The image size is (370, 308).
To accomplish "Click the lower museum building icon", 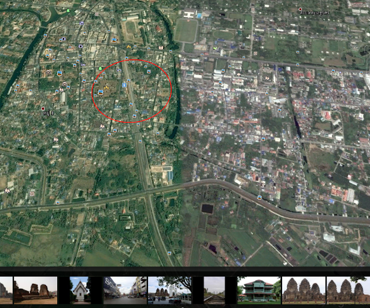I will [x=64, y=84].
